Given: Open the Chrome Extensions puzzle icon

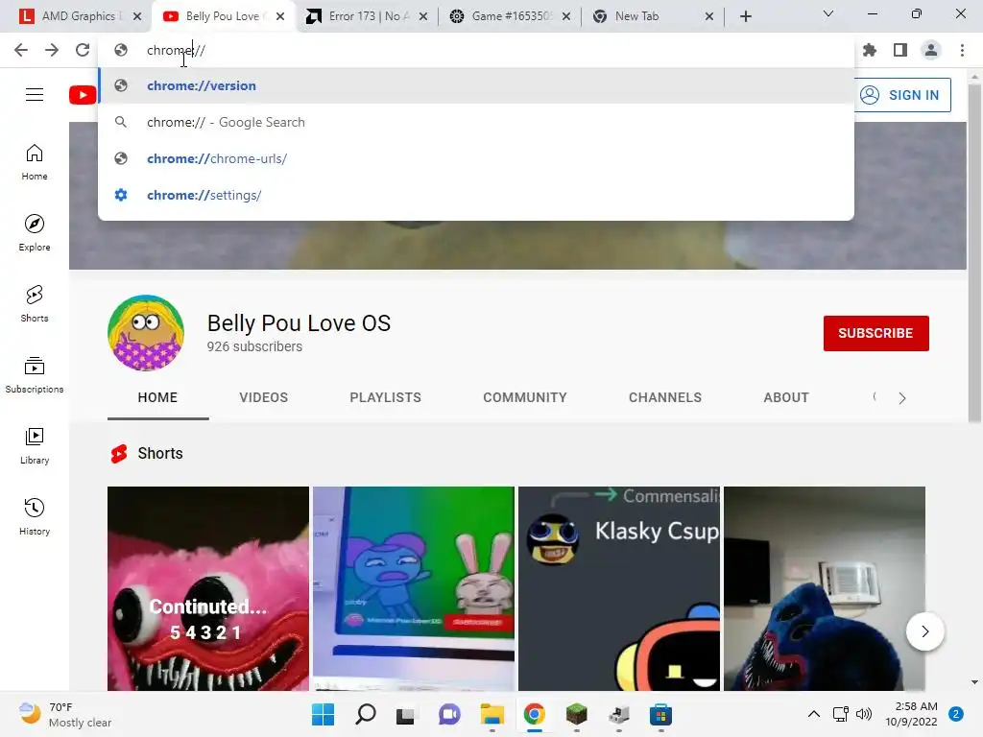Looking at the screenshot, I should [870, 50].
